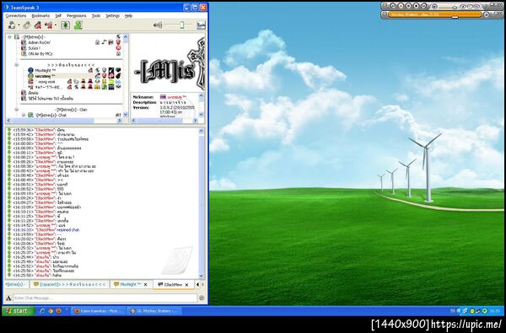Click the music note icon on Admin RoOm
The width and height of the screenshot is (506, 333).
pos(104,42)
